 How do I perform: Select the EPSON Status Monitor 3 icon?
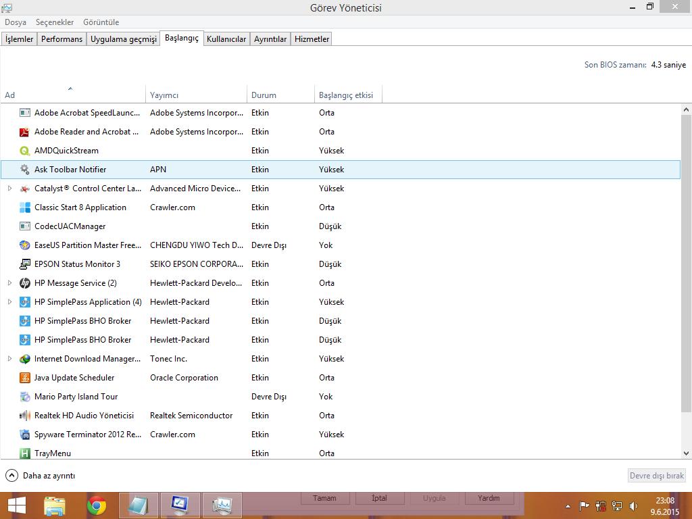(25, 264)
